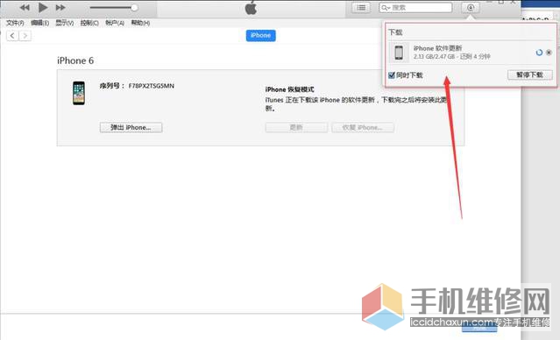Image resolution: width=560 pixels, height=340 pixels.
Task: Open the 控制(C) menu
Action: click(x=89, y=23)
